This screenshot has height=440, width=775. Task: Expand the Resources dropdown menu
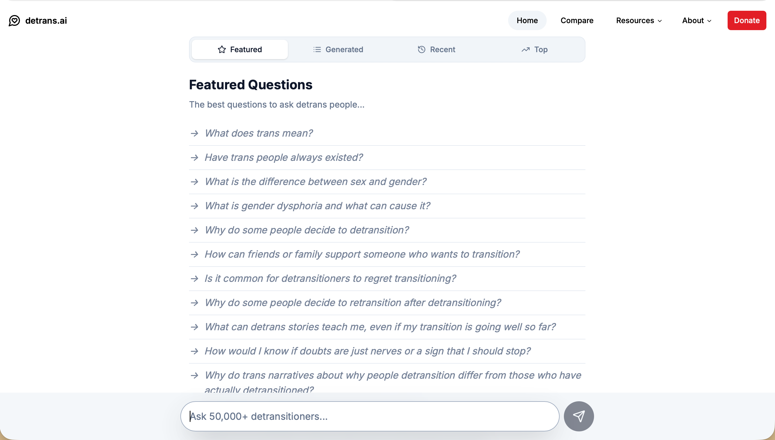639,20
